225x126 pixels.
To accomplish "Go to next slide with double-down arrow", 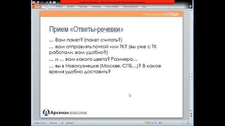I will (191, 116).
